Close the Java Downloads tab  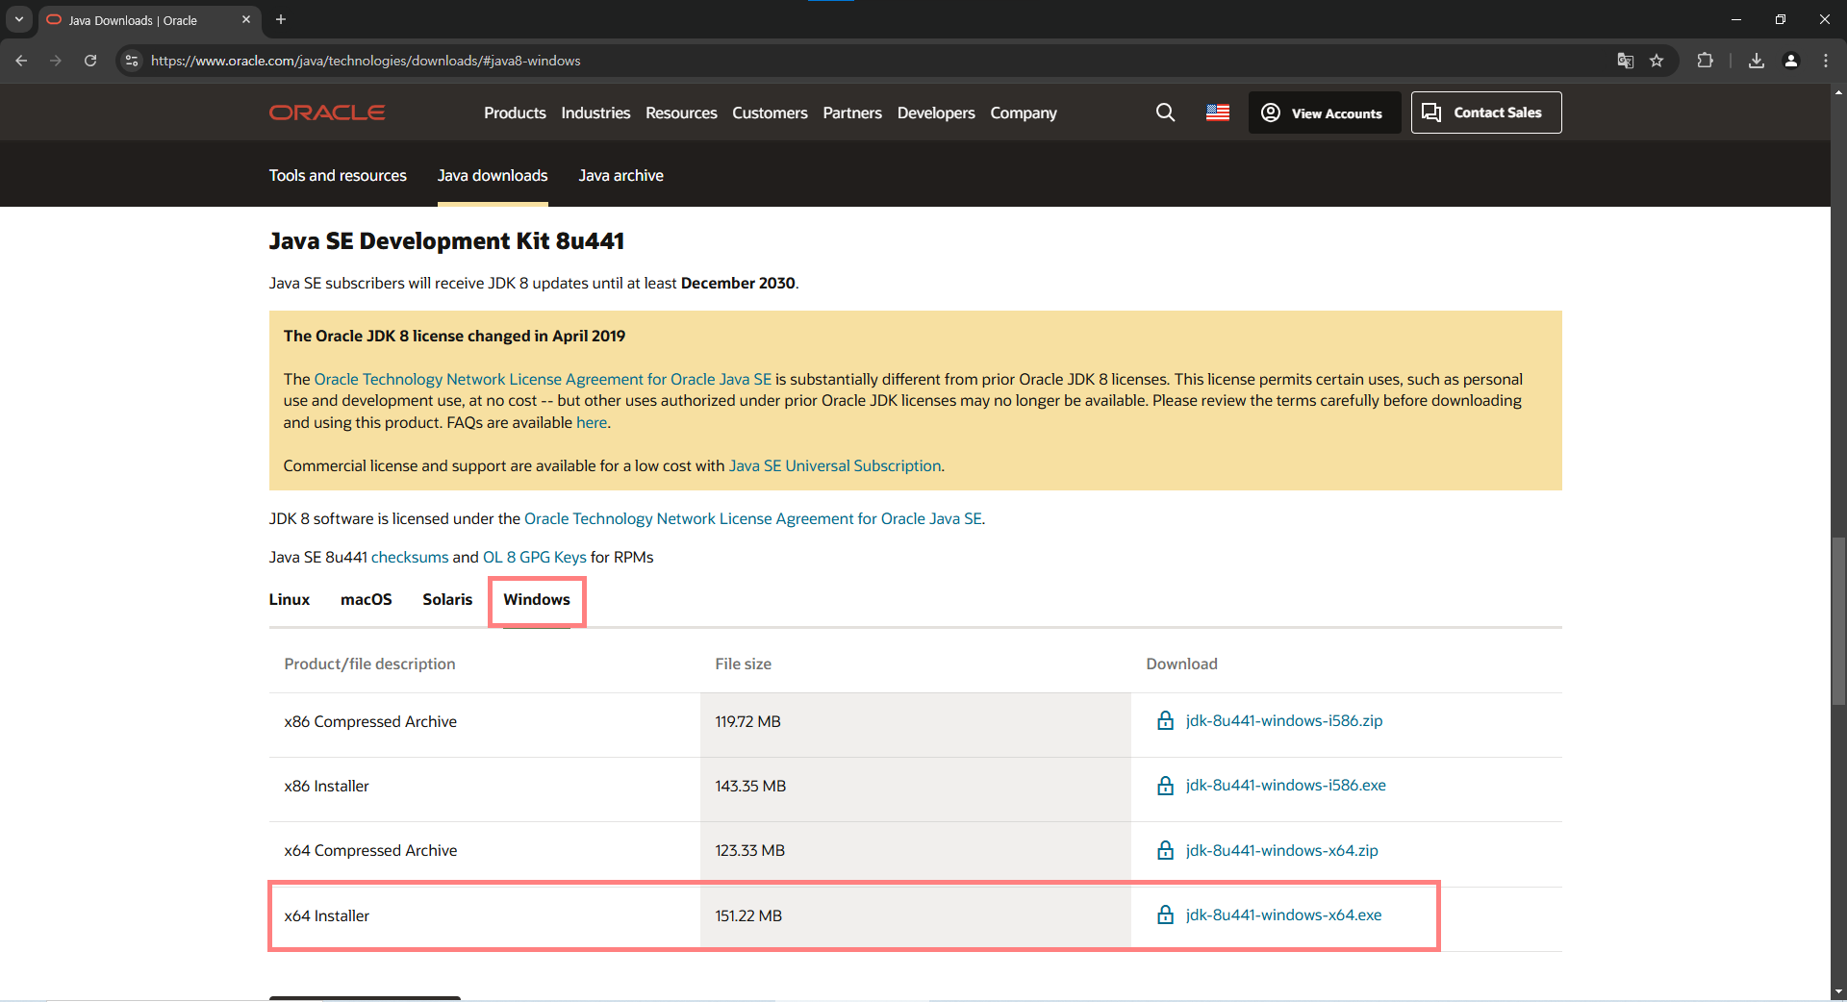(x=246, y=19)
